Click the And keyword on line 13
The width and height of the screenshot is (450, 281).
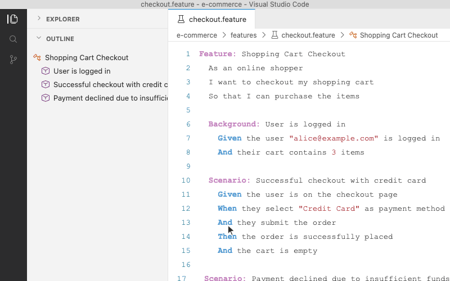tap(224, 223)
